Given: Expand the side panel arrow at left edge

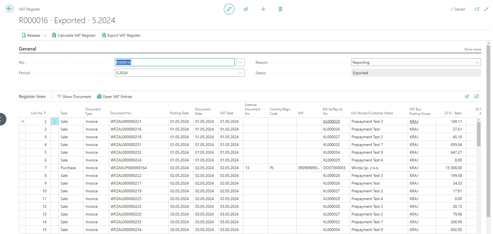Looking at the screenshot, I should [2, 119].
